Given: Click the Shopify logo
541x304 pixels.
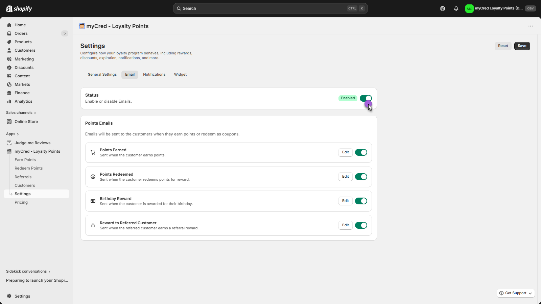Looking at the screenshot, I should 19,8.
